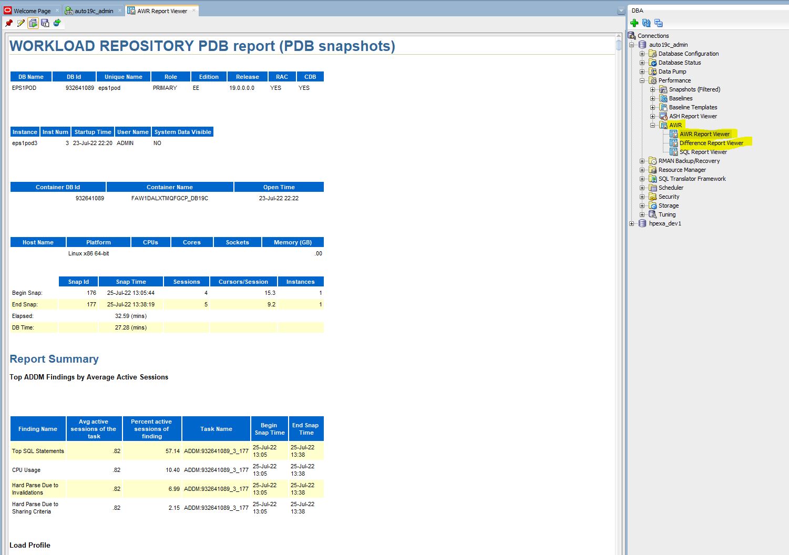Add a new connection in the DBA panel
Image resolution: width=789 pixels, height=555 pixels.
pyautogui.click(x=634, y=23)
